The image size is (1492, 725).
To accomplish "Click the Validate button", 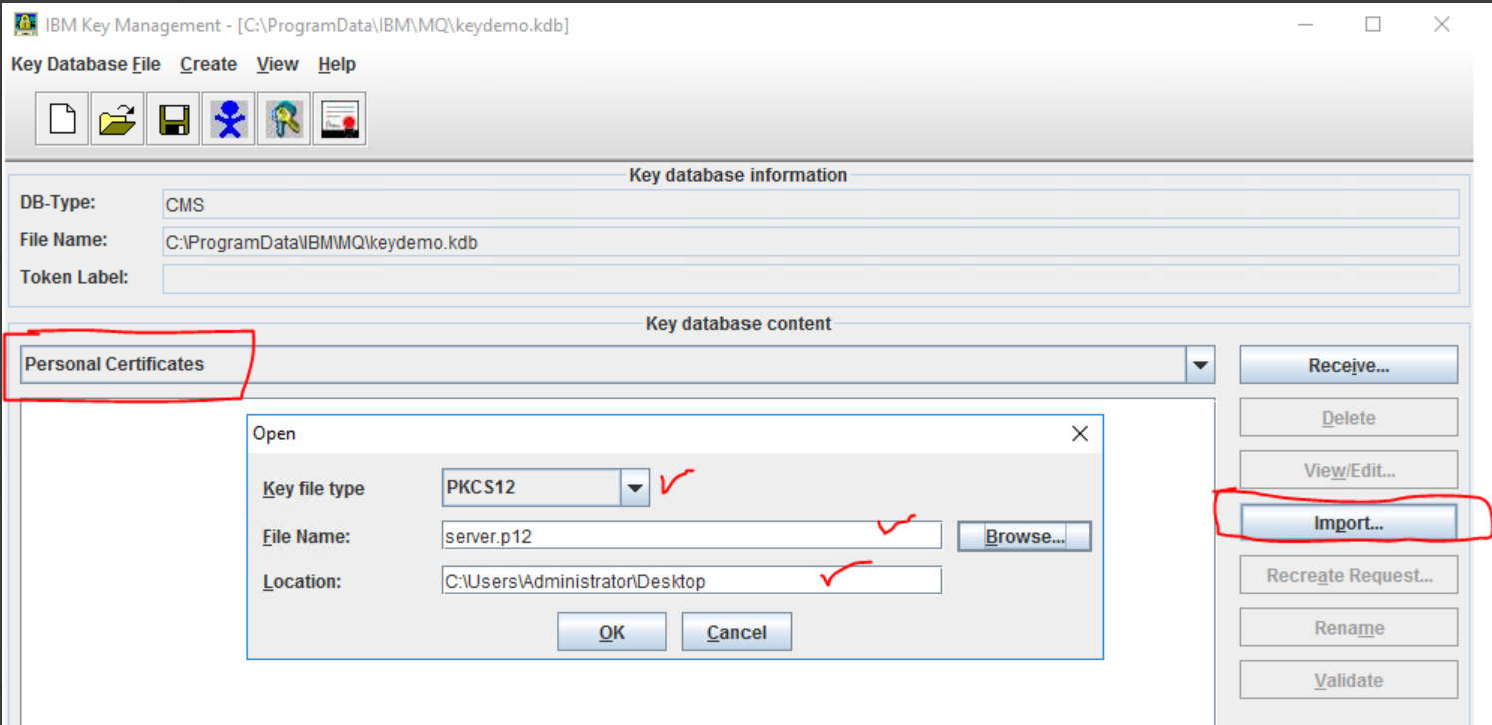I will (x=1348, y=680).
